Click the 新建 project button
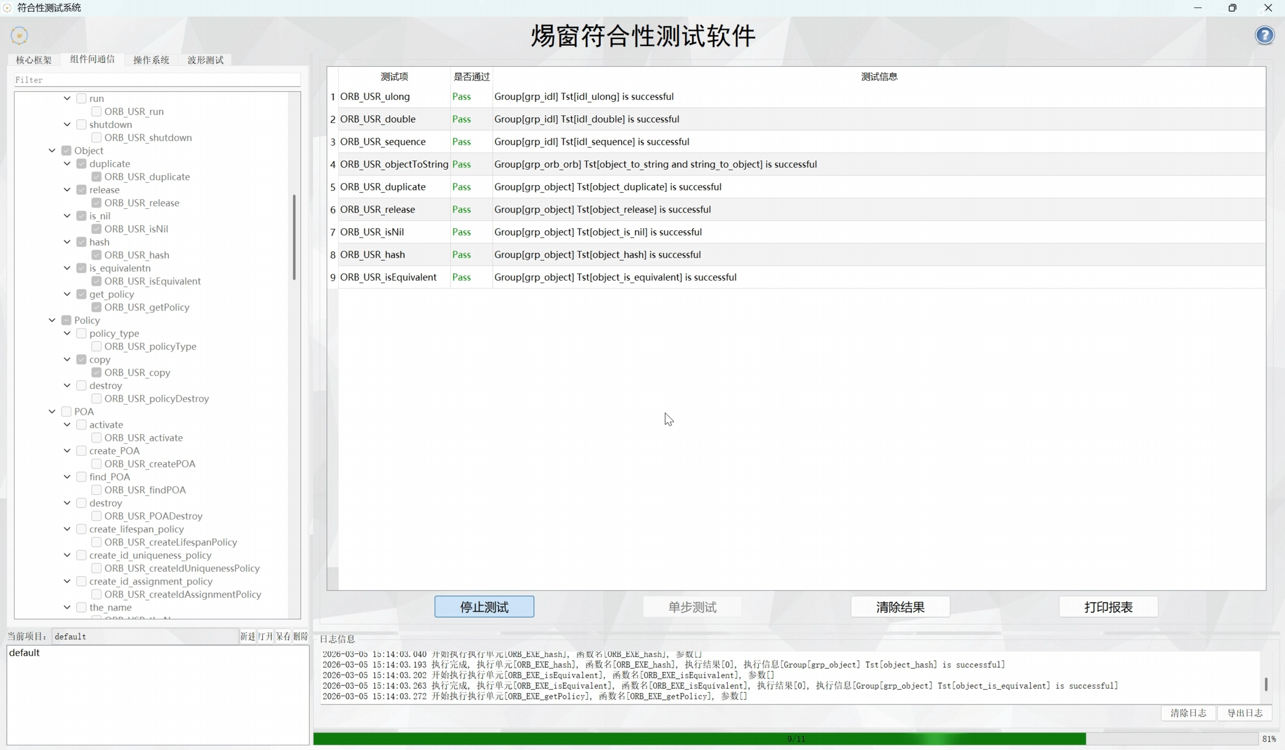This screenshot has height=750, width=1285. click(248, 636)
